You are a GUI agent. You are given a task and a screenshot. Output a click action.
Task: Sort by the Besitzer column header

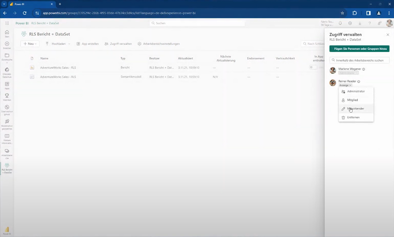pos(154,58)
